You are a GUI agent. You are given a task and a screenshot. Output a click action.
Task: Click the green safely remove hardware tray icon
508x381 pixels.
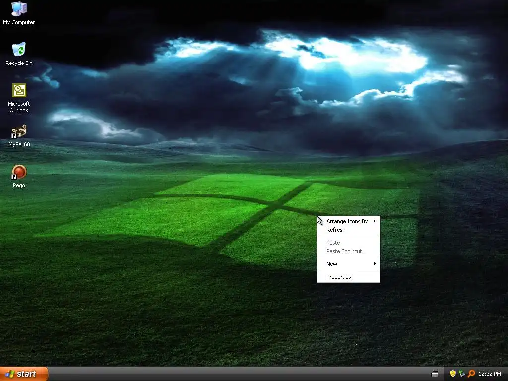462,374
